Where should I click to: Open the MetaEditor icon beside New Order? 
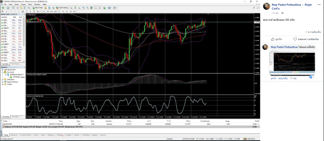coord(46,8)
